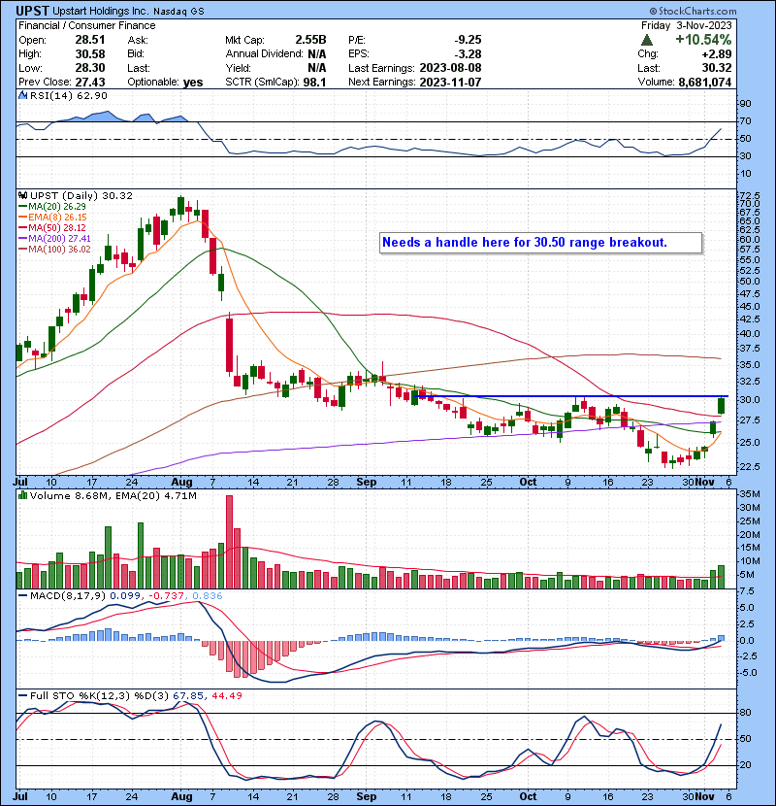
Task: Click the MA(50) 28.12 legend entry
Action: [52, 227]
